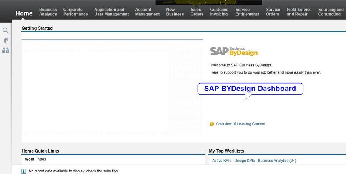This screenshot has height=174, width=346.
Task: Click the arrow shortcut icon in the sidebar
Action: click(6, 40)
